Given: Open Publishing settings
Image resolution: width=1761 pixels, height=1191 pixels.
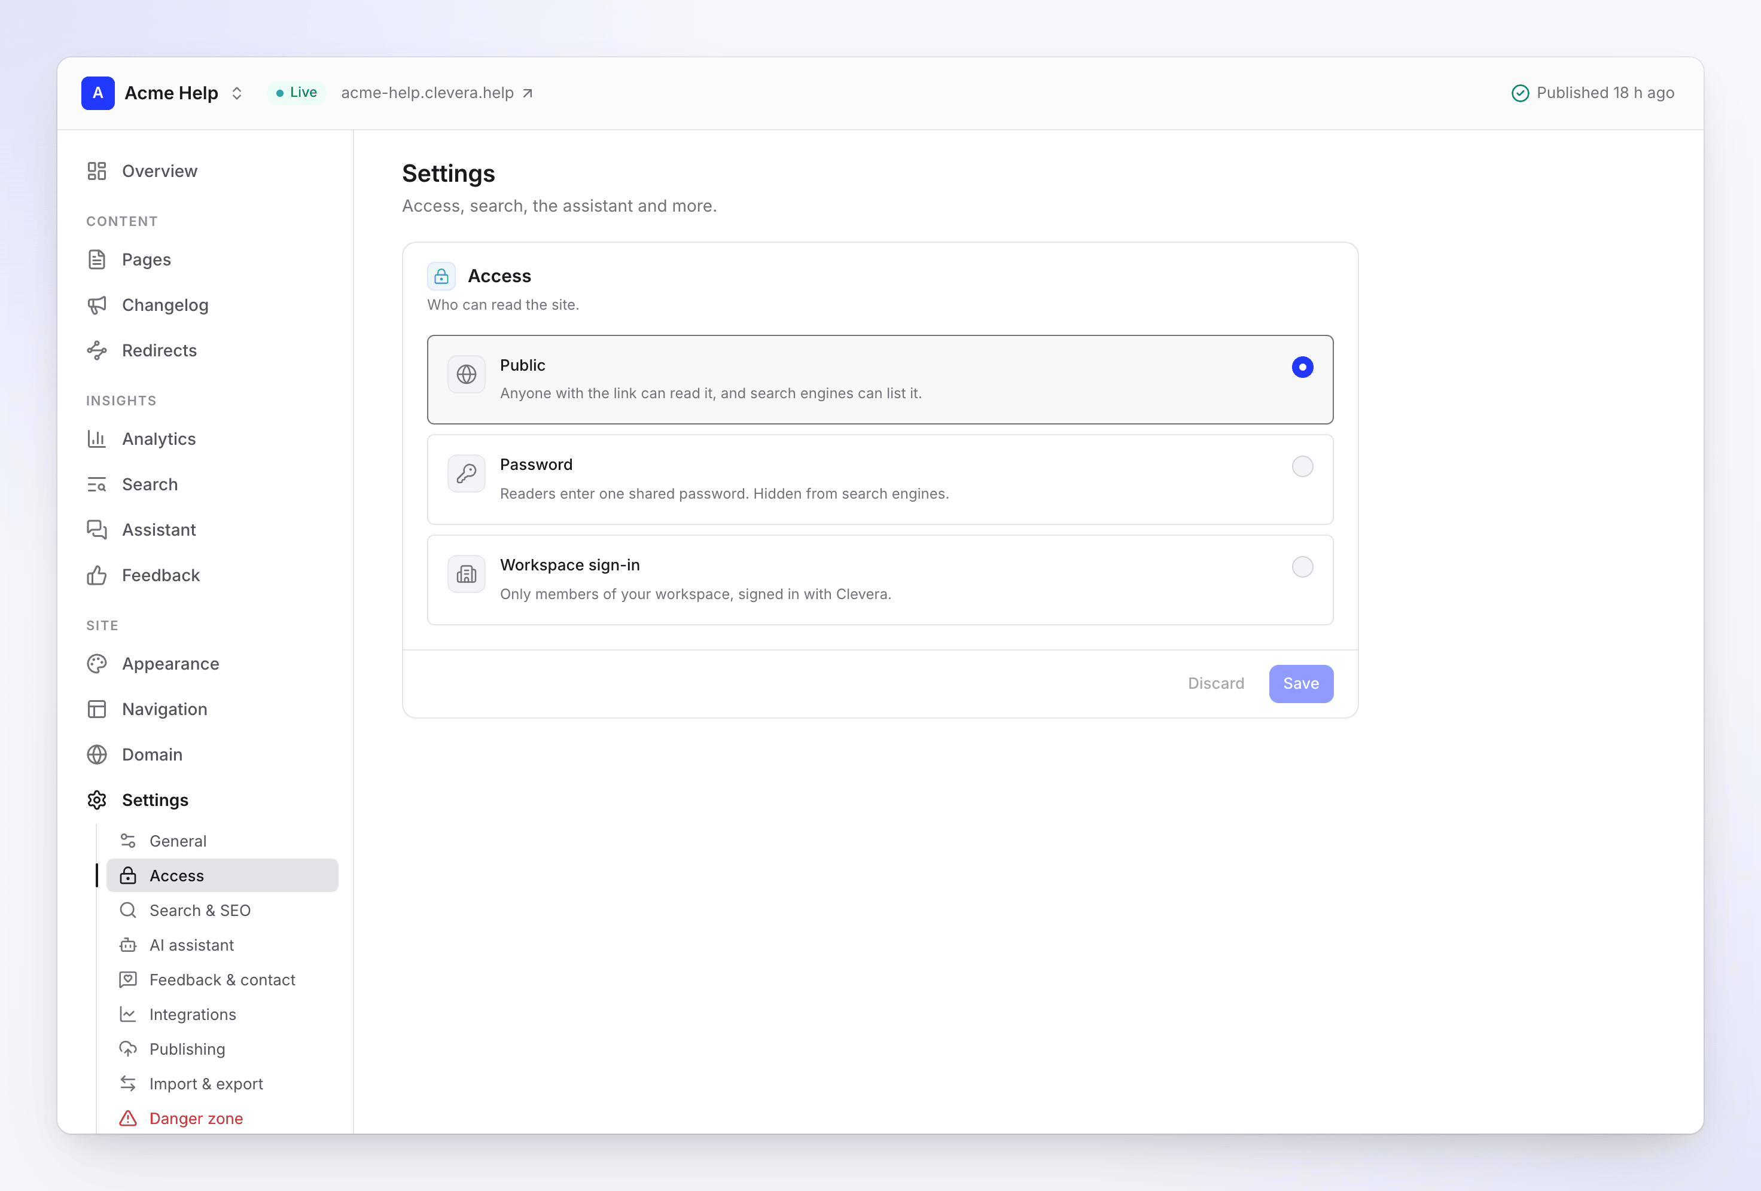Looking at the screenshot, I should (222, 1050).
